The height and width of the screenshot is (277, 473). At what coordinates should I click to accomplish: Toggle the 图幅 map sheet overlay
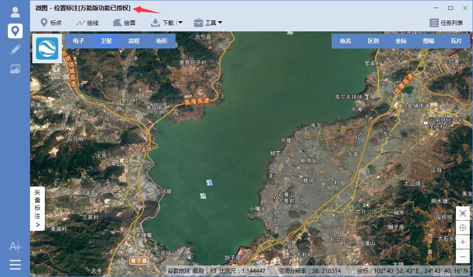click(x=429, y=41)
